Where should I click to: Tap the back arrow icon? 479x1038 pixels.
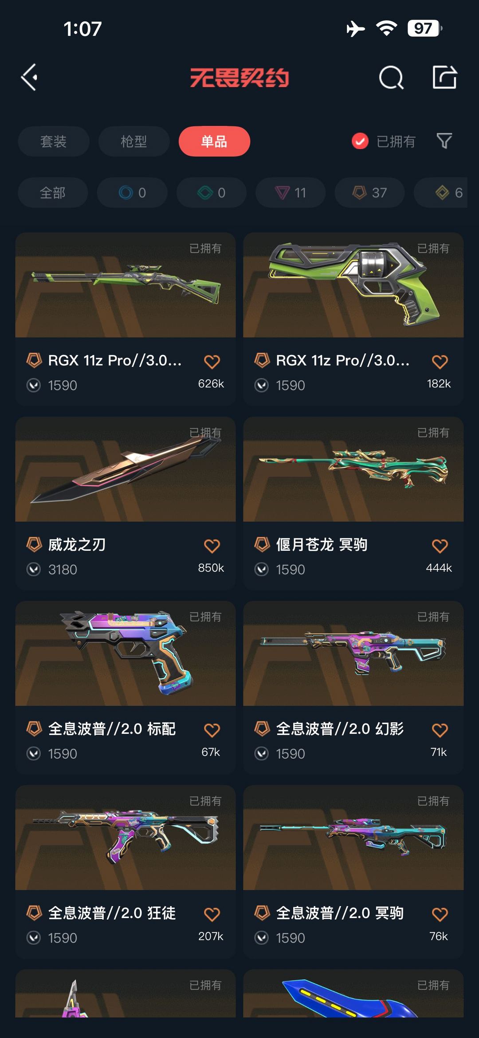coord(29,77)
